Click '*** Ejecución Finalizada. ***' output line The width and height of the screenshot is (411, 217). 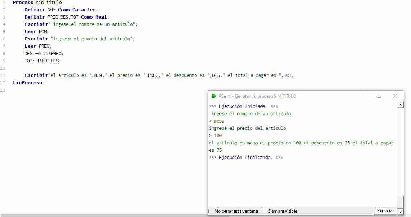coord(246,157)
